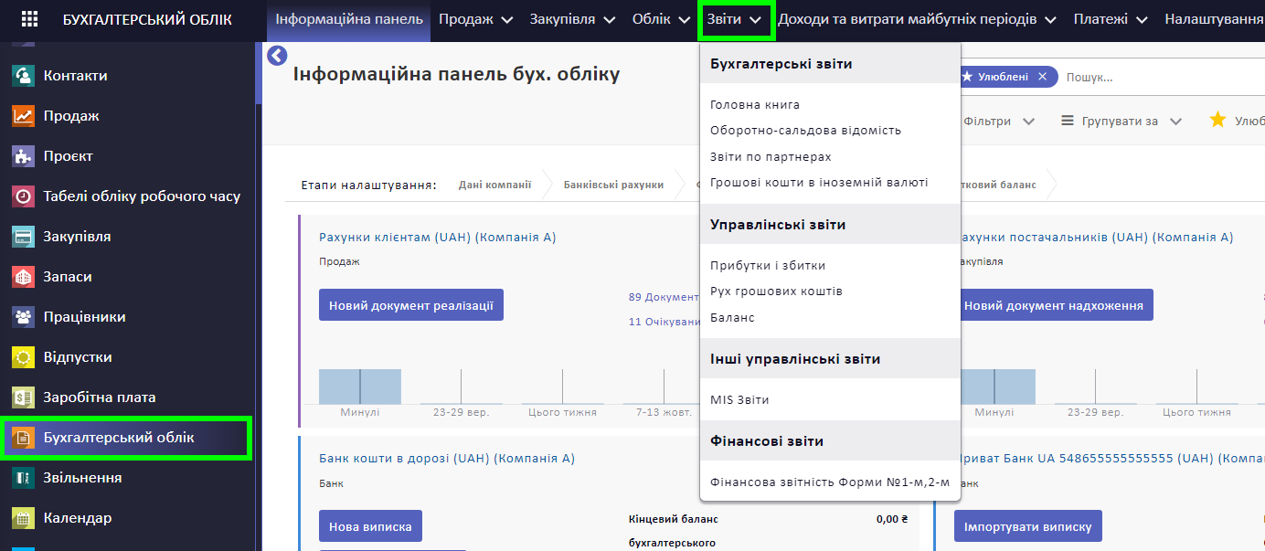Click the Банківські рахунки setup step

(x=613, y=185)
